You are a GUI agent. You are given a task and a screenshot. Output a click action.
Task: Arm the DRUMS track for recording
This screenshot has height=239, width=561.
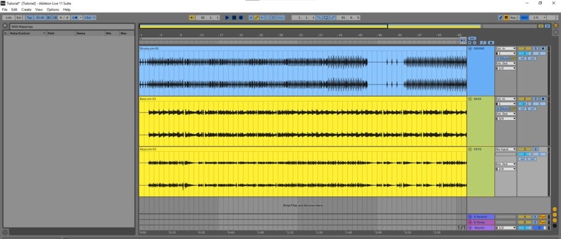(543, 49)
